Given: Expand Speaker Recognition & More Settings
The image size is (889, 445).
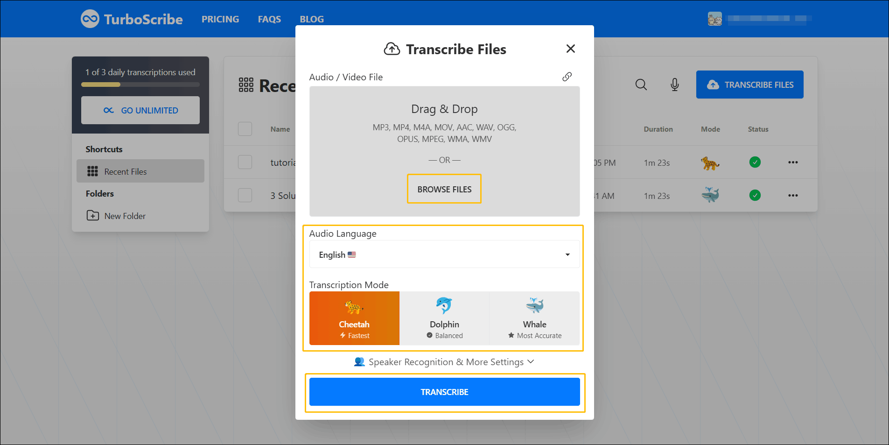Looking at the screenshot, I should point(444,362).
